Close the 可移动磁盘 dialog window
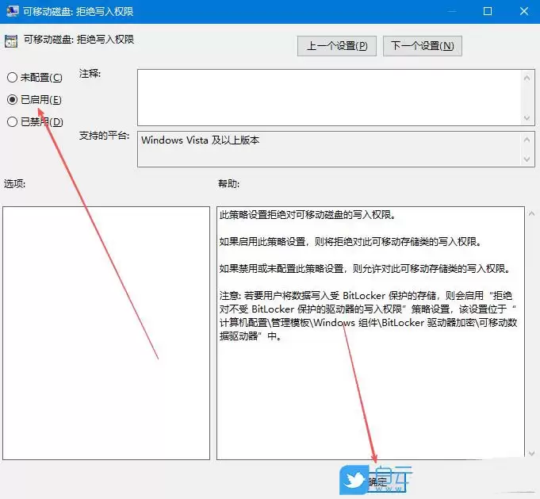 tap(524, 11)
